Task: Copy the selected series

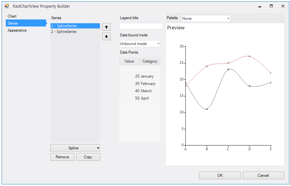Action: coord(88,157)
